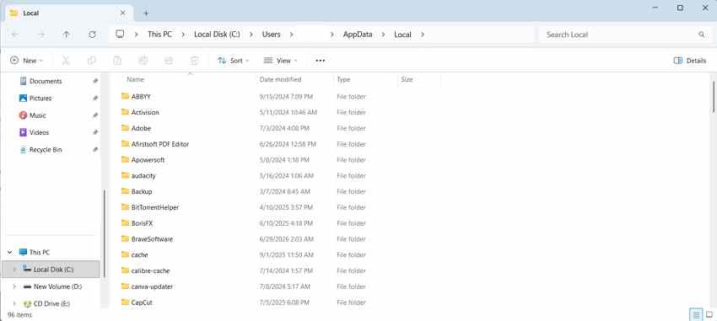Image resolution: width=717 pixels, height=321 pixels.
Task: Click the BorisFX folder icon
Action: coord(126,223)
